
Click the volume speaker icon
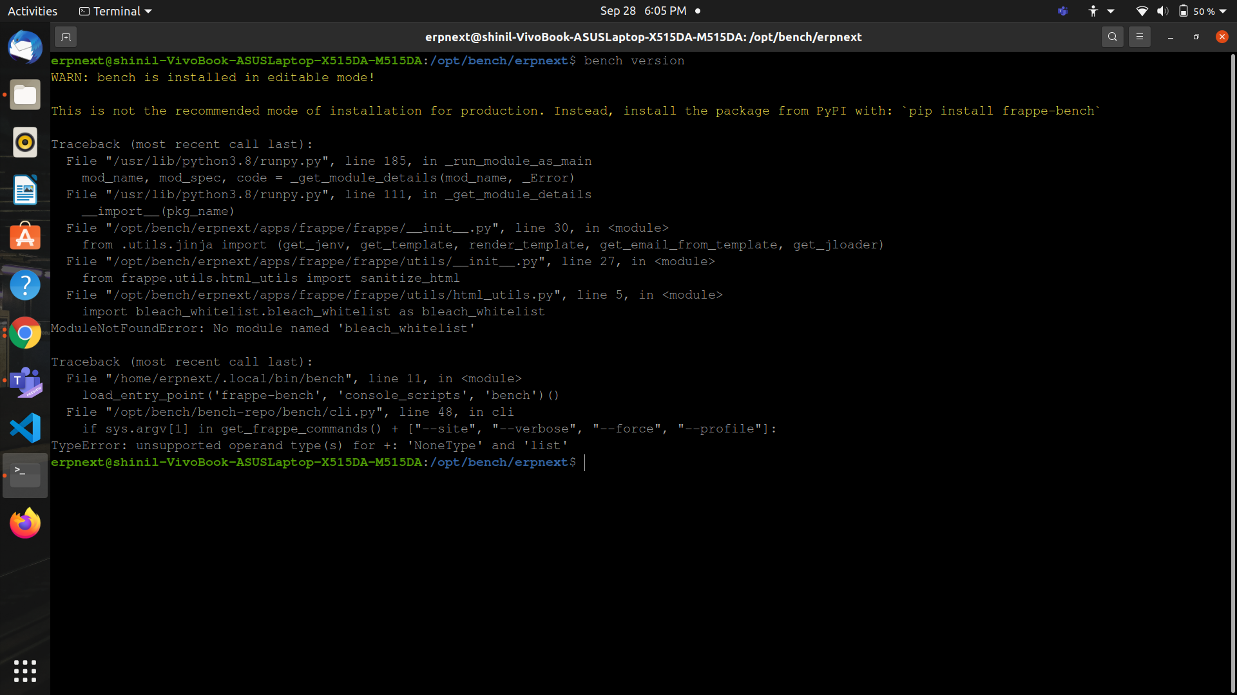click(1162, 11)
